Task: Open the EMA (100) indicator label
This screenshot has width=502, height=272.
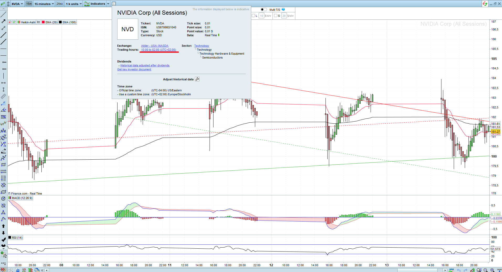Action: pyautogui.click(x=69, y=22)
